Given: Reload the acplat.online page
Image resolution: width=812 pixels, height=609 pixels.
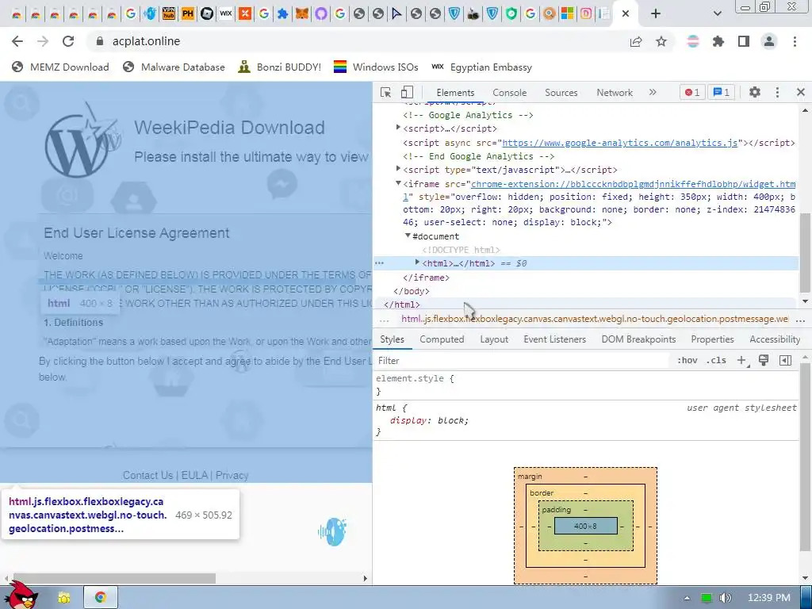Looking at the screenshot, I should [x=68, y=41].
